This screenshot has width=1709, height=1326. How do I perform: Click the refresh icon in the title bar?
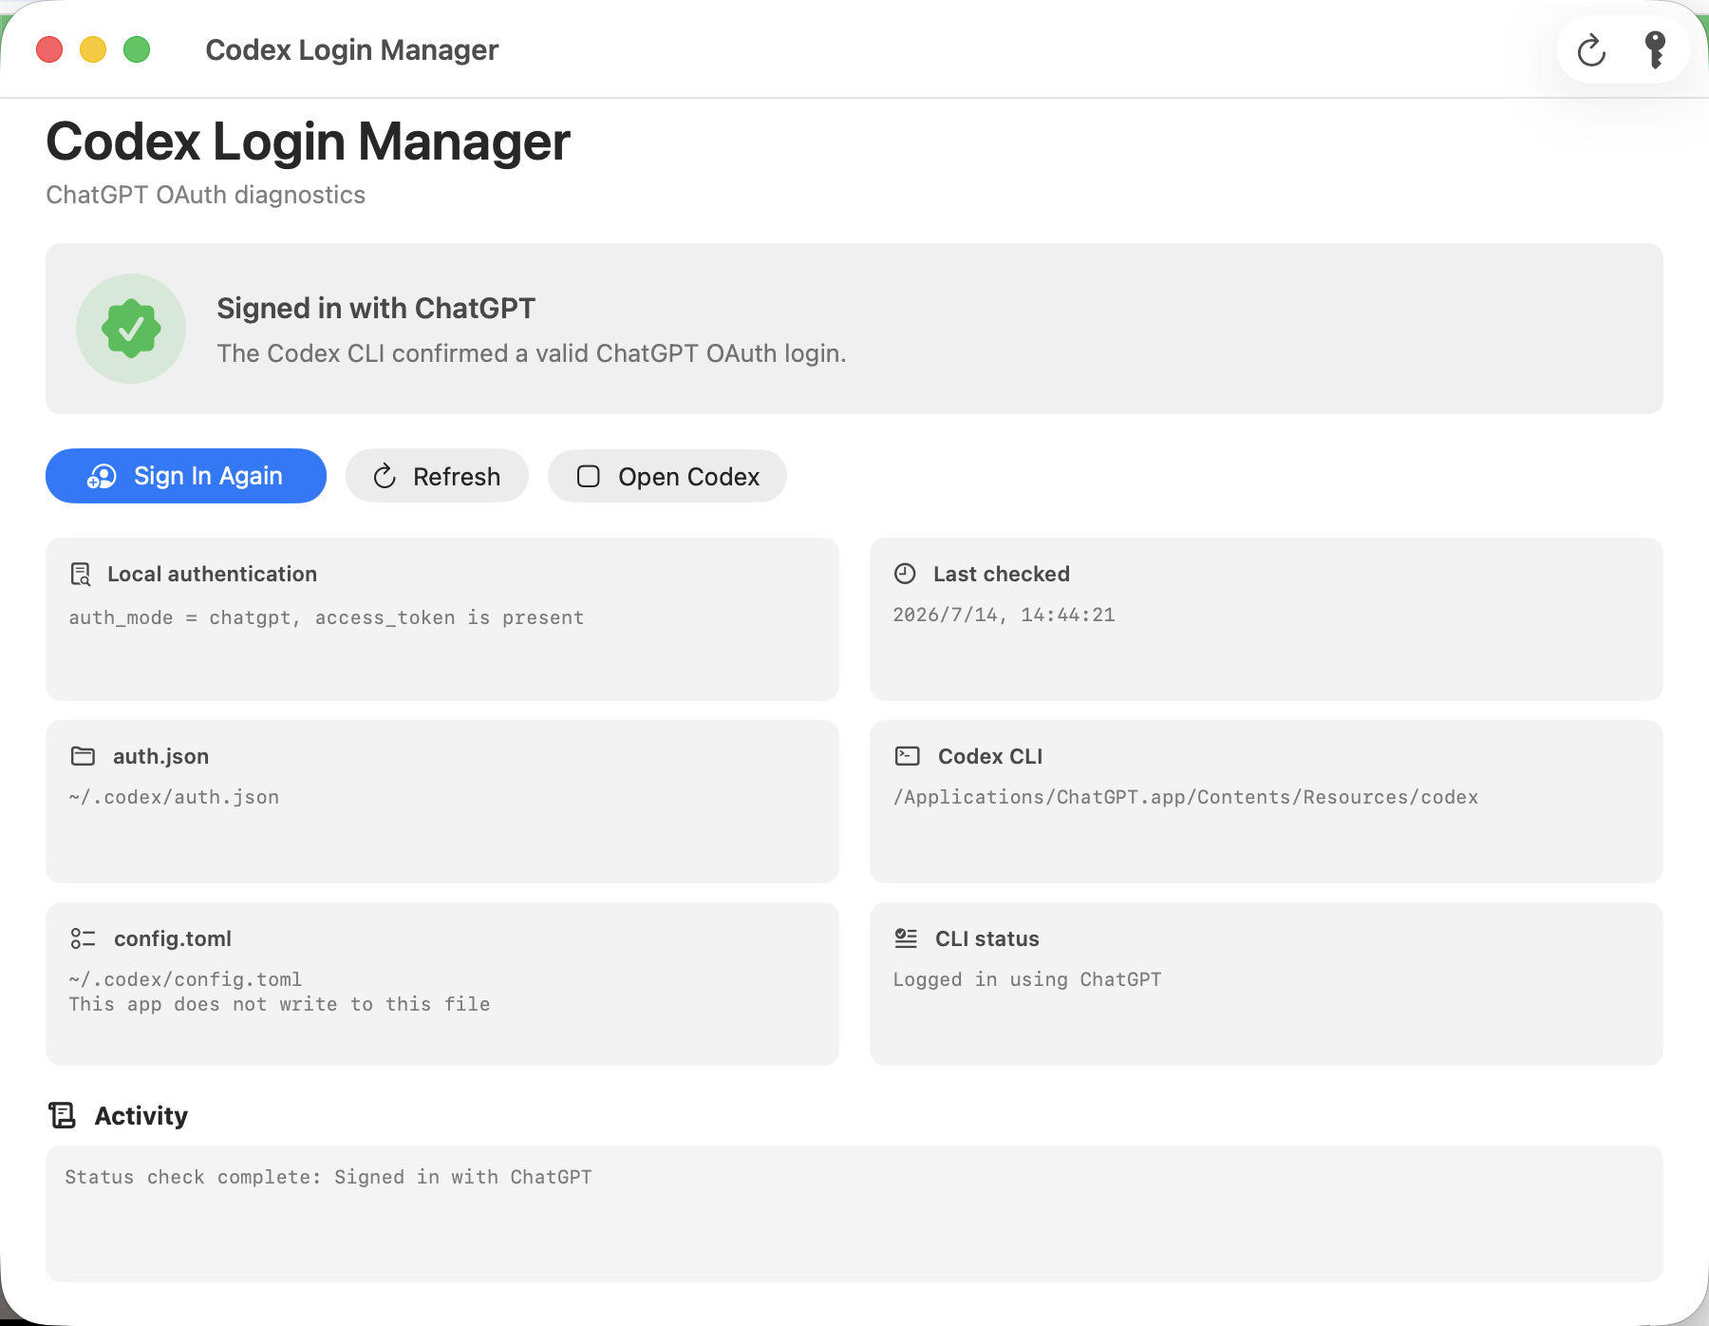tap(1591, 50)
